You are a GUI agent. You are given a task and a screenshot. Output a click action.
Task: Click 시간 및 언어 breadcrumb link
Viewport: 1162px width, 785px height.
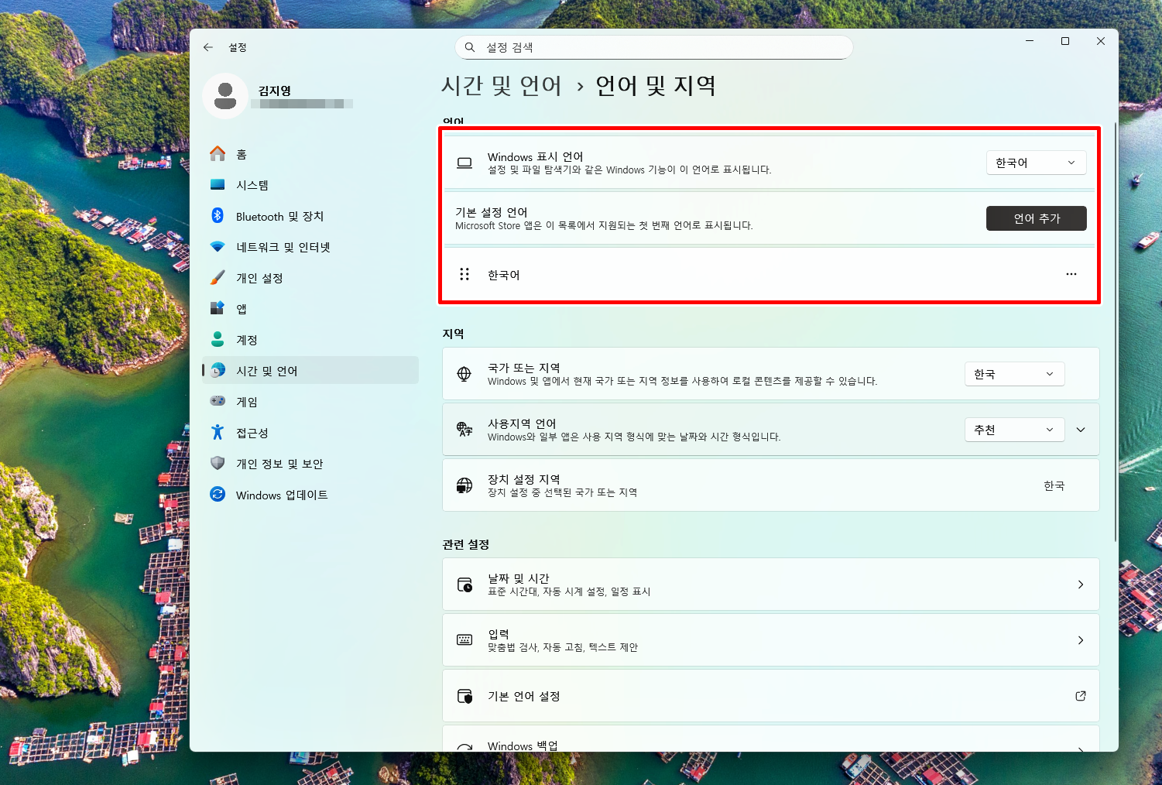click(x=502, y=86)
